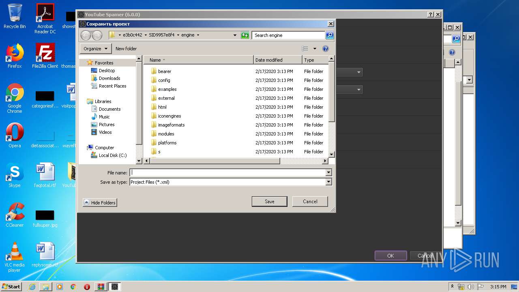This screenshot has height=292, width=519.
Task: Select the examples folder
Action: 167,89
